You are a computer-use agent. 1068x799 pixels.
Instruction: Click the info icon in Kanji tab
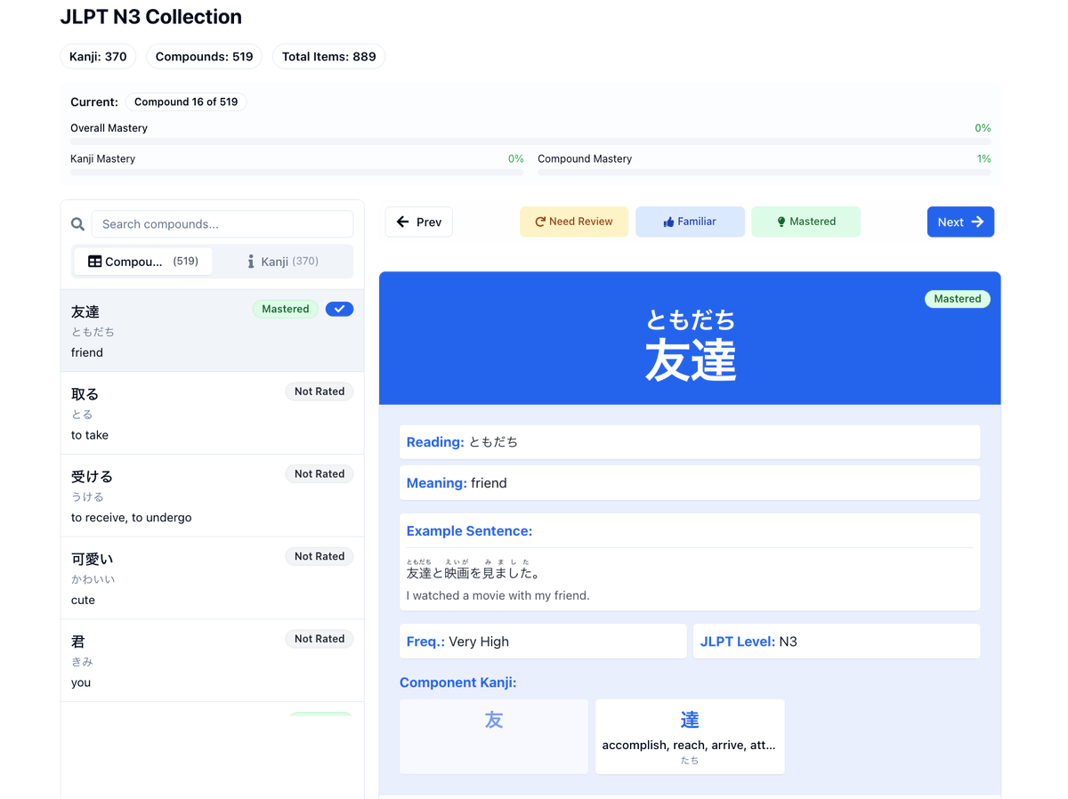pyautogui.click(x=251, y=262)
